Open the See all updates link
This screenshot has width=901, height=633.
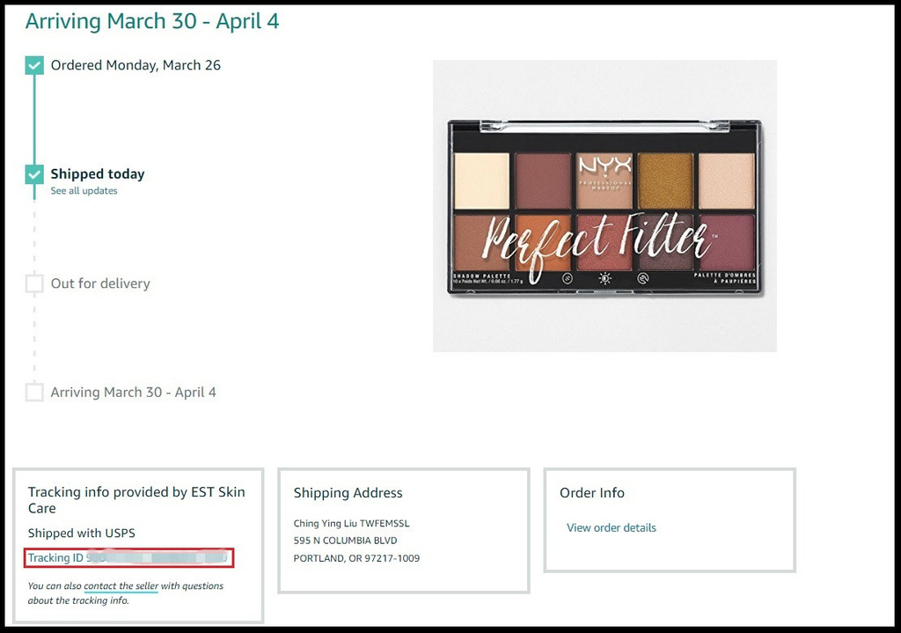coord(84,191)
